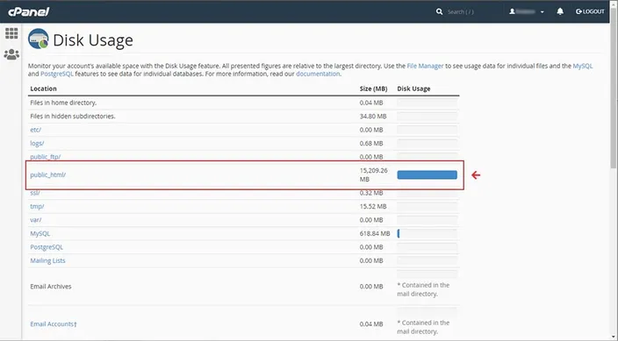The height and width of the screenshot is (341, 618).
Task: Open the logs/ directory link
Action: pyautogui.click(x=37, y=144)
